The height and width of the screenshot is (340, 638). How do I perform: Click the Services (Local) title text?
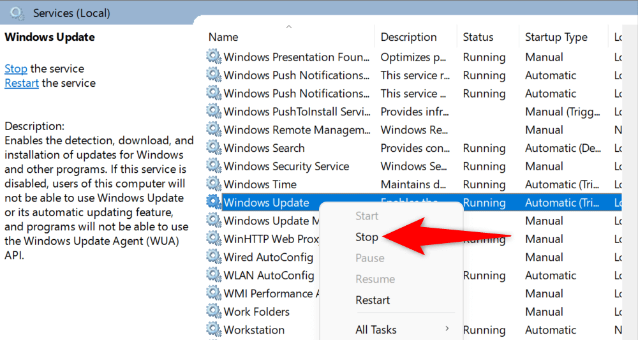click(71, 13)
